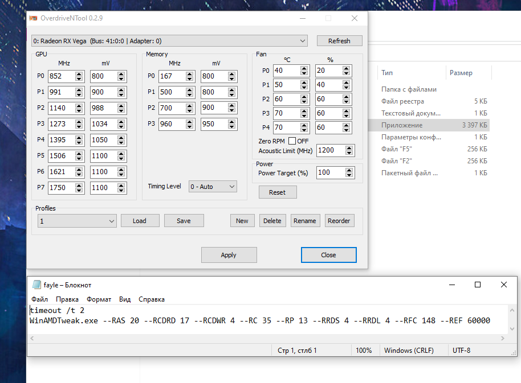Click the Windows (CRLF) status bar entry

coord(409,350)
